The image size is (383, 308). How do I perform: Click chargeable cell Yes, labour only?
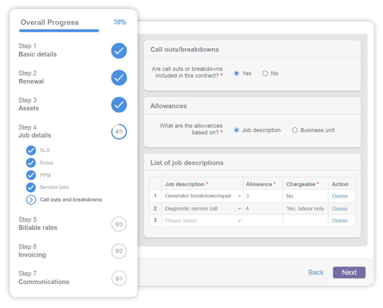pyautogui.click(x=306, y=208)
